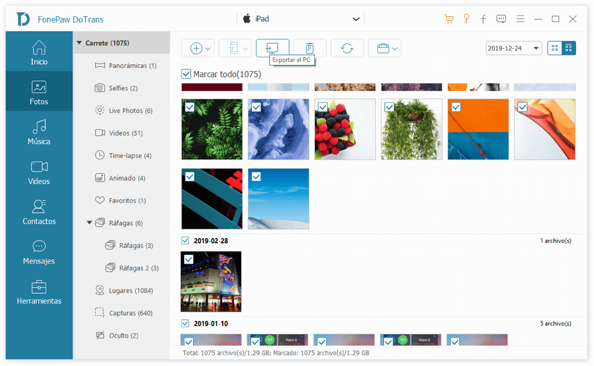This screenshot has height=366, width=594.
Task: Select the night building photo thumbnail
Action: [211, 281]
